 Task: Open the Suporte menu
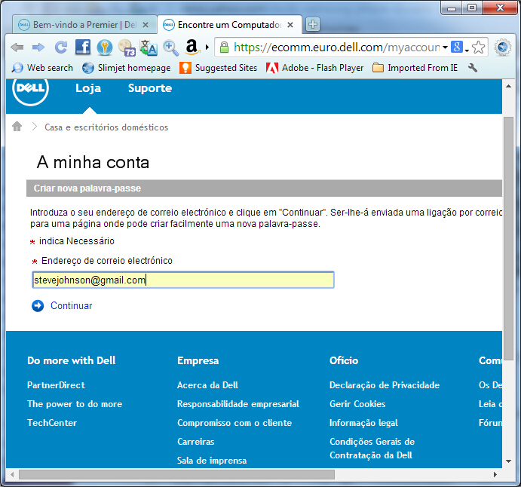pyautogui.click(x=150, y=88)
